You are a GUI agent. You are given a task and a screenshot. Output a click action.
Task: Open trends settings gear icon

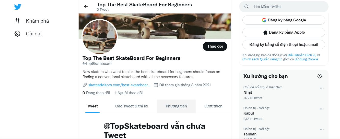point(320,76)
